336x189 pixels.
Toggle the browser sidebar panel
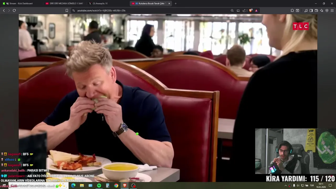click(x=311, y=10)
